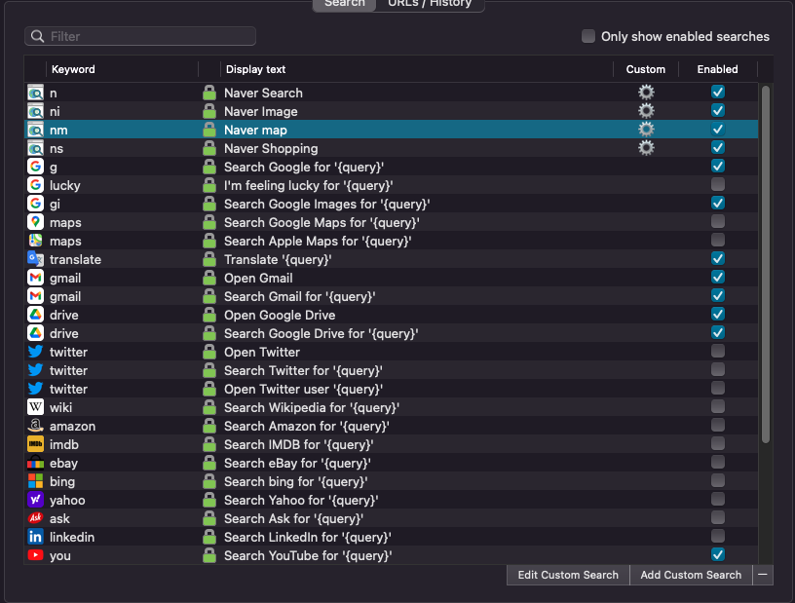Click the keyword 'yahoo' cell
This screenshot has height=603, width=795.
click(67, 501)
